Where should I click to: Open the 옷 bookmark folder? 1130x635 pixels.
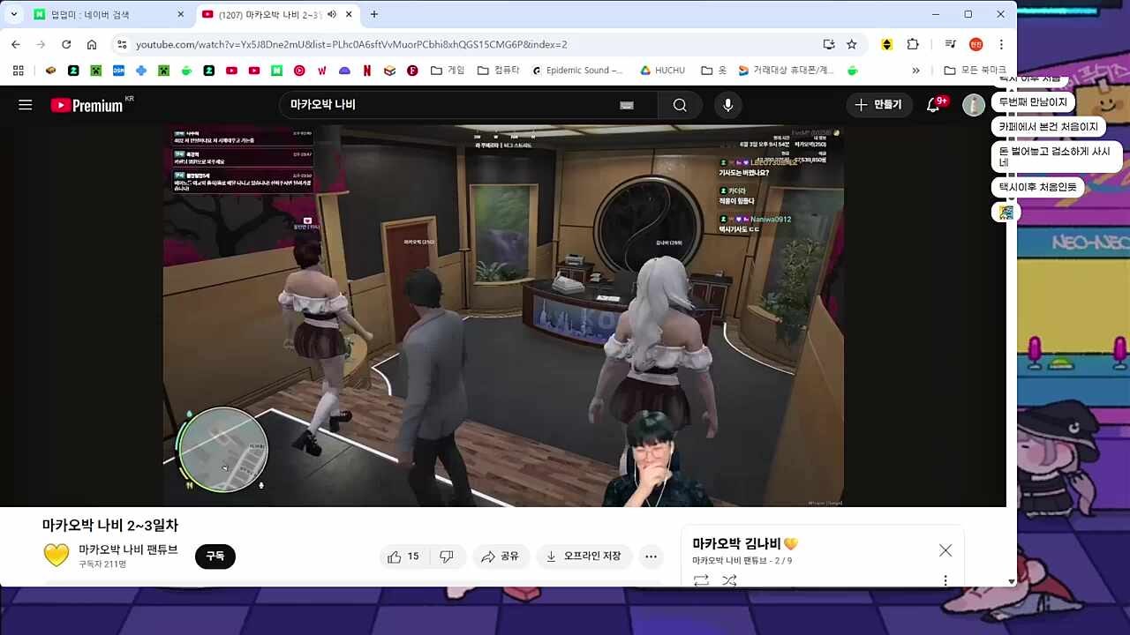pyautogui.click(x=713, y=71)
